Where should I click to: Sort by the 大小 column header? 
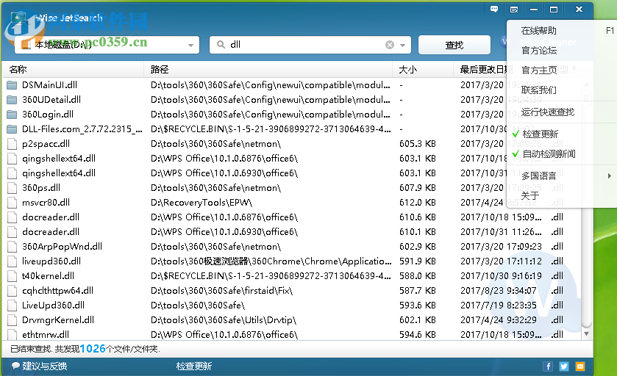click(423, 70)
